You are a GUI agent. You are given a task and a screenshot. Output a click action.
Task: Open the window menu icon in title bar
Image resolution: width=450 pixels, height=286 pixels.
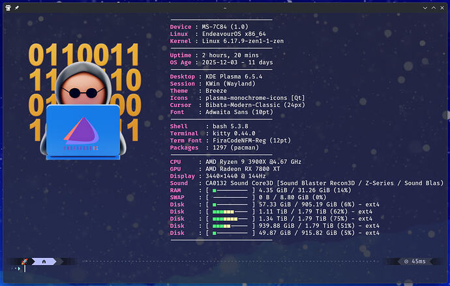pyautogui.click(x=6, y=5)
